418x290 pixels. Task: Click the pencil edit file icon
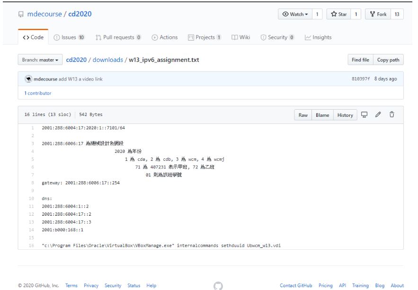[x=379, y=115]
